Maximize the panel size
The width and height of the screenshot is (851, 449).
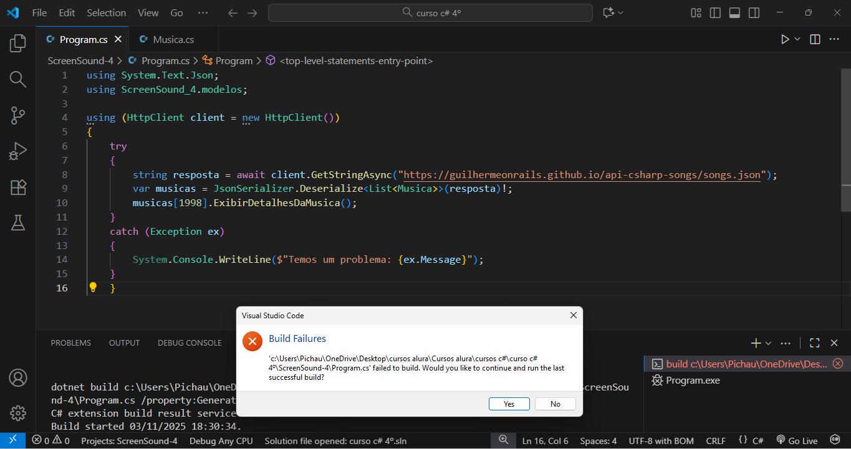click(815, 343)
